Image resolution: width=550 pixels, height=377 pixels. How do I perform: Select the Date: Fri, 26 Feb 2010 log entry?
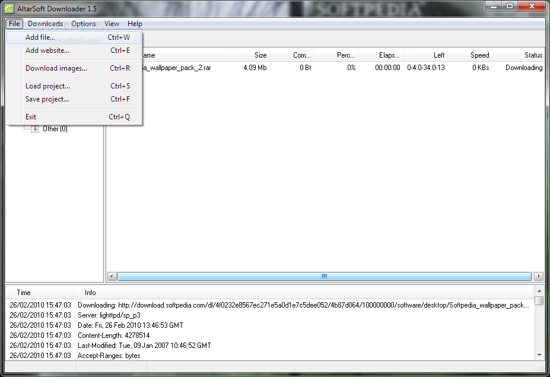pyautogui.click(x=270, y=325)
